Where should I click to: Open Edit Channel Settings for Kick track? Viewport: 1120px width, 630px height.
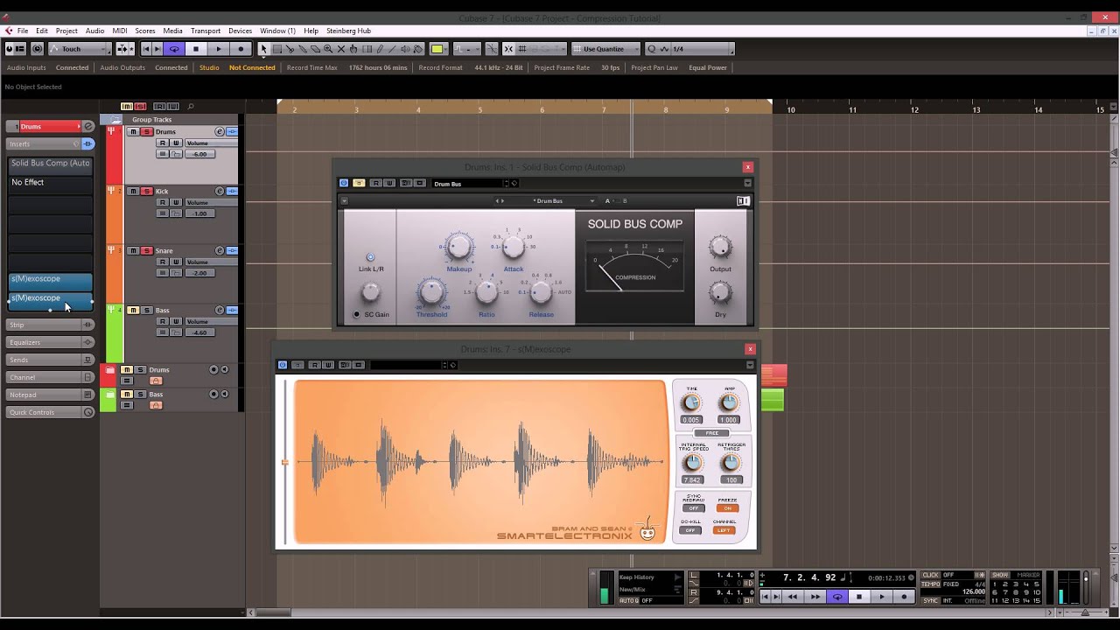click(220, 192)
